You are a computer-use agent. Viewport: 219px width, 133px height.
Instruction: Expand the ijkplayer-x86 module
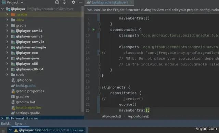coord(7,64)
